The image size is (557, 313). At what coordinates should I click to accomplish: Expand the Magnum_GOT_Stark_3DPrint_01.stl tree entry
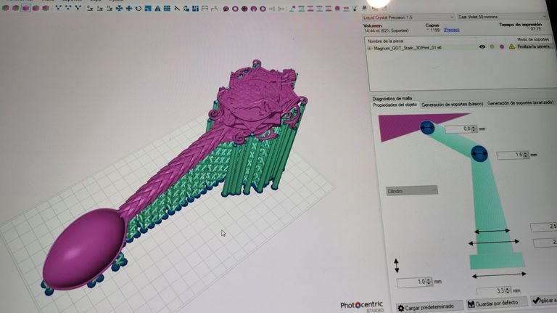click(369, 48)
